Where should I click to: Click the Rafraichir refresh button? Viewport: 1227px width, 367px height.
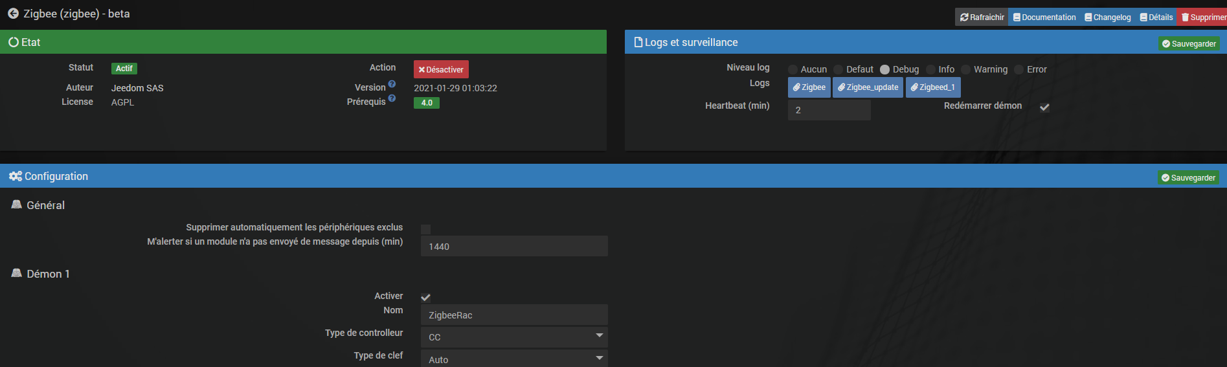[982, 17]
